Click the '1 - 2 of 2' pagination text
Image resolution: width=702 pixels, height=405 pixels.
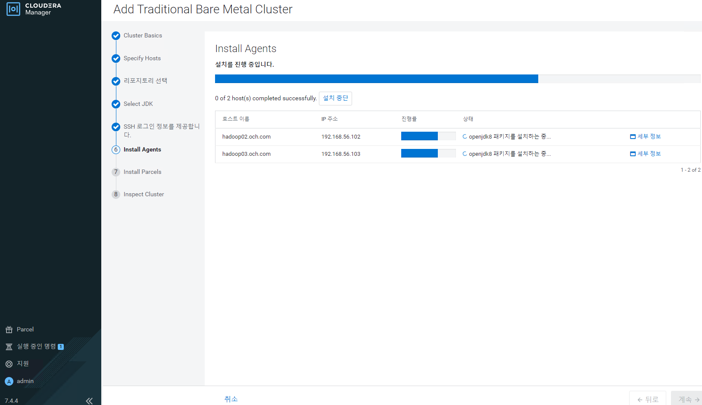[x=690, y=170]
